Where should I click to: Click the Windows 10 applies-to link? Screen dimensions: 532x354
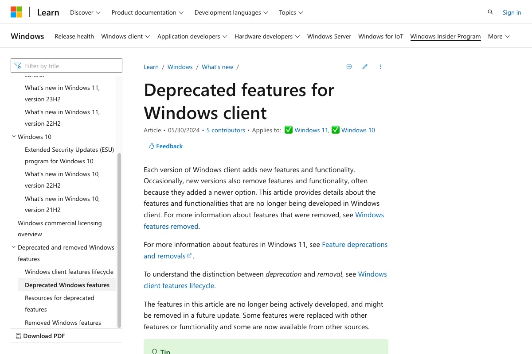(x=358, y=130)
